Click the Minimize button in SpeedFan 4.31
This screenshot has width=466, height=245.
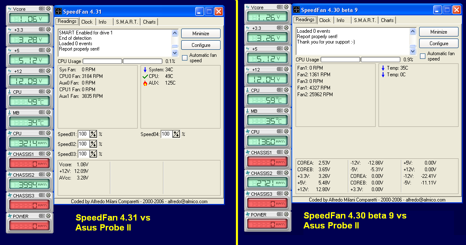click(201, 34)
